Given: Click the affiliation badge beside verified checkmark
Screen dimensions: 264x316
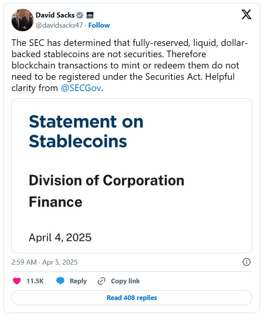Looking at the screenshot, I should 89,15.
